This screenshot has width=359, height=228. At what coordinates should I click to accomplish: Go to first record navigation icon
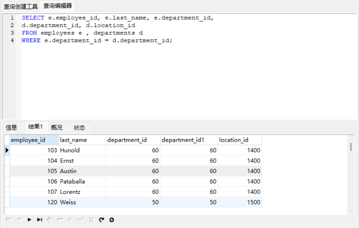point(9,220)
